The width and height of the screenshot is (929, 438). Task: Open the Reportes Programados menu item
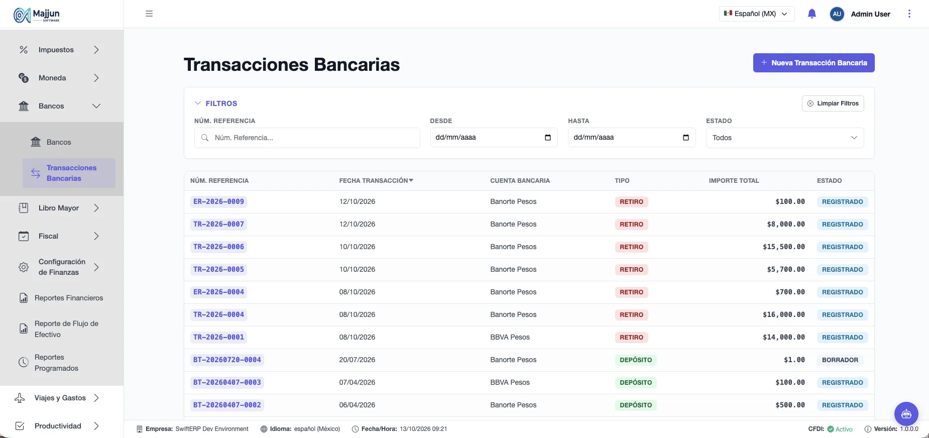[x=56, y=363]
